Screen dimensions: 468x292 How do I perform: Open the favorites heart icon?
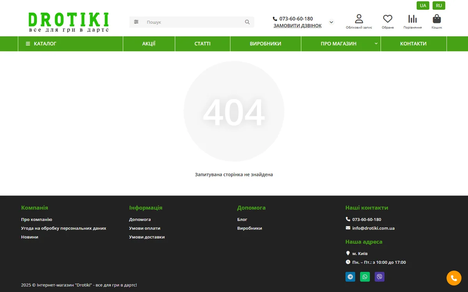point(388,19)
